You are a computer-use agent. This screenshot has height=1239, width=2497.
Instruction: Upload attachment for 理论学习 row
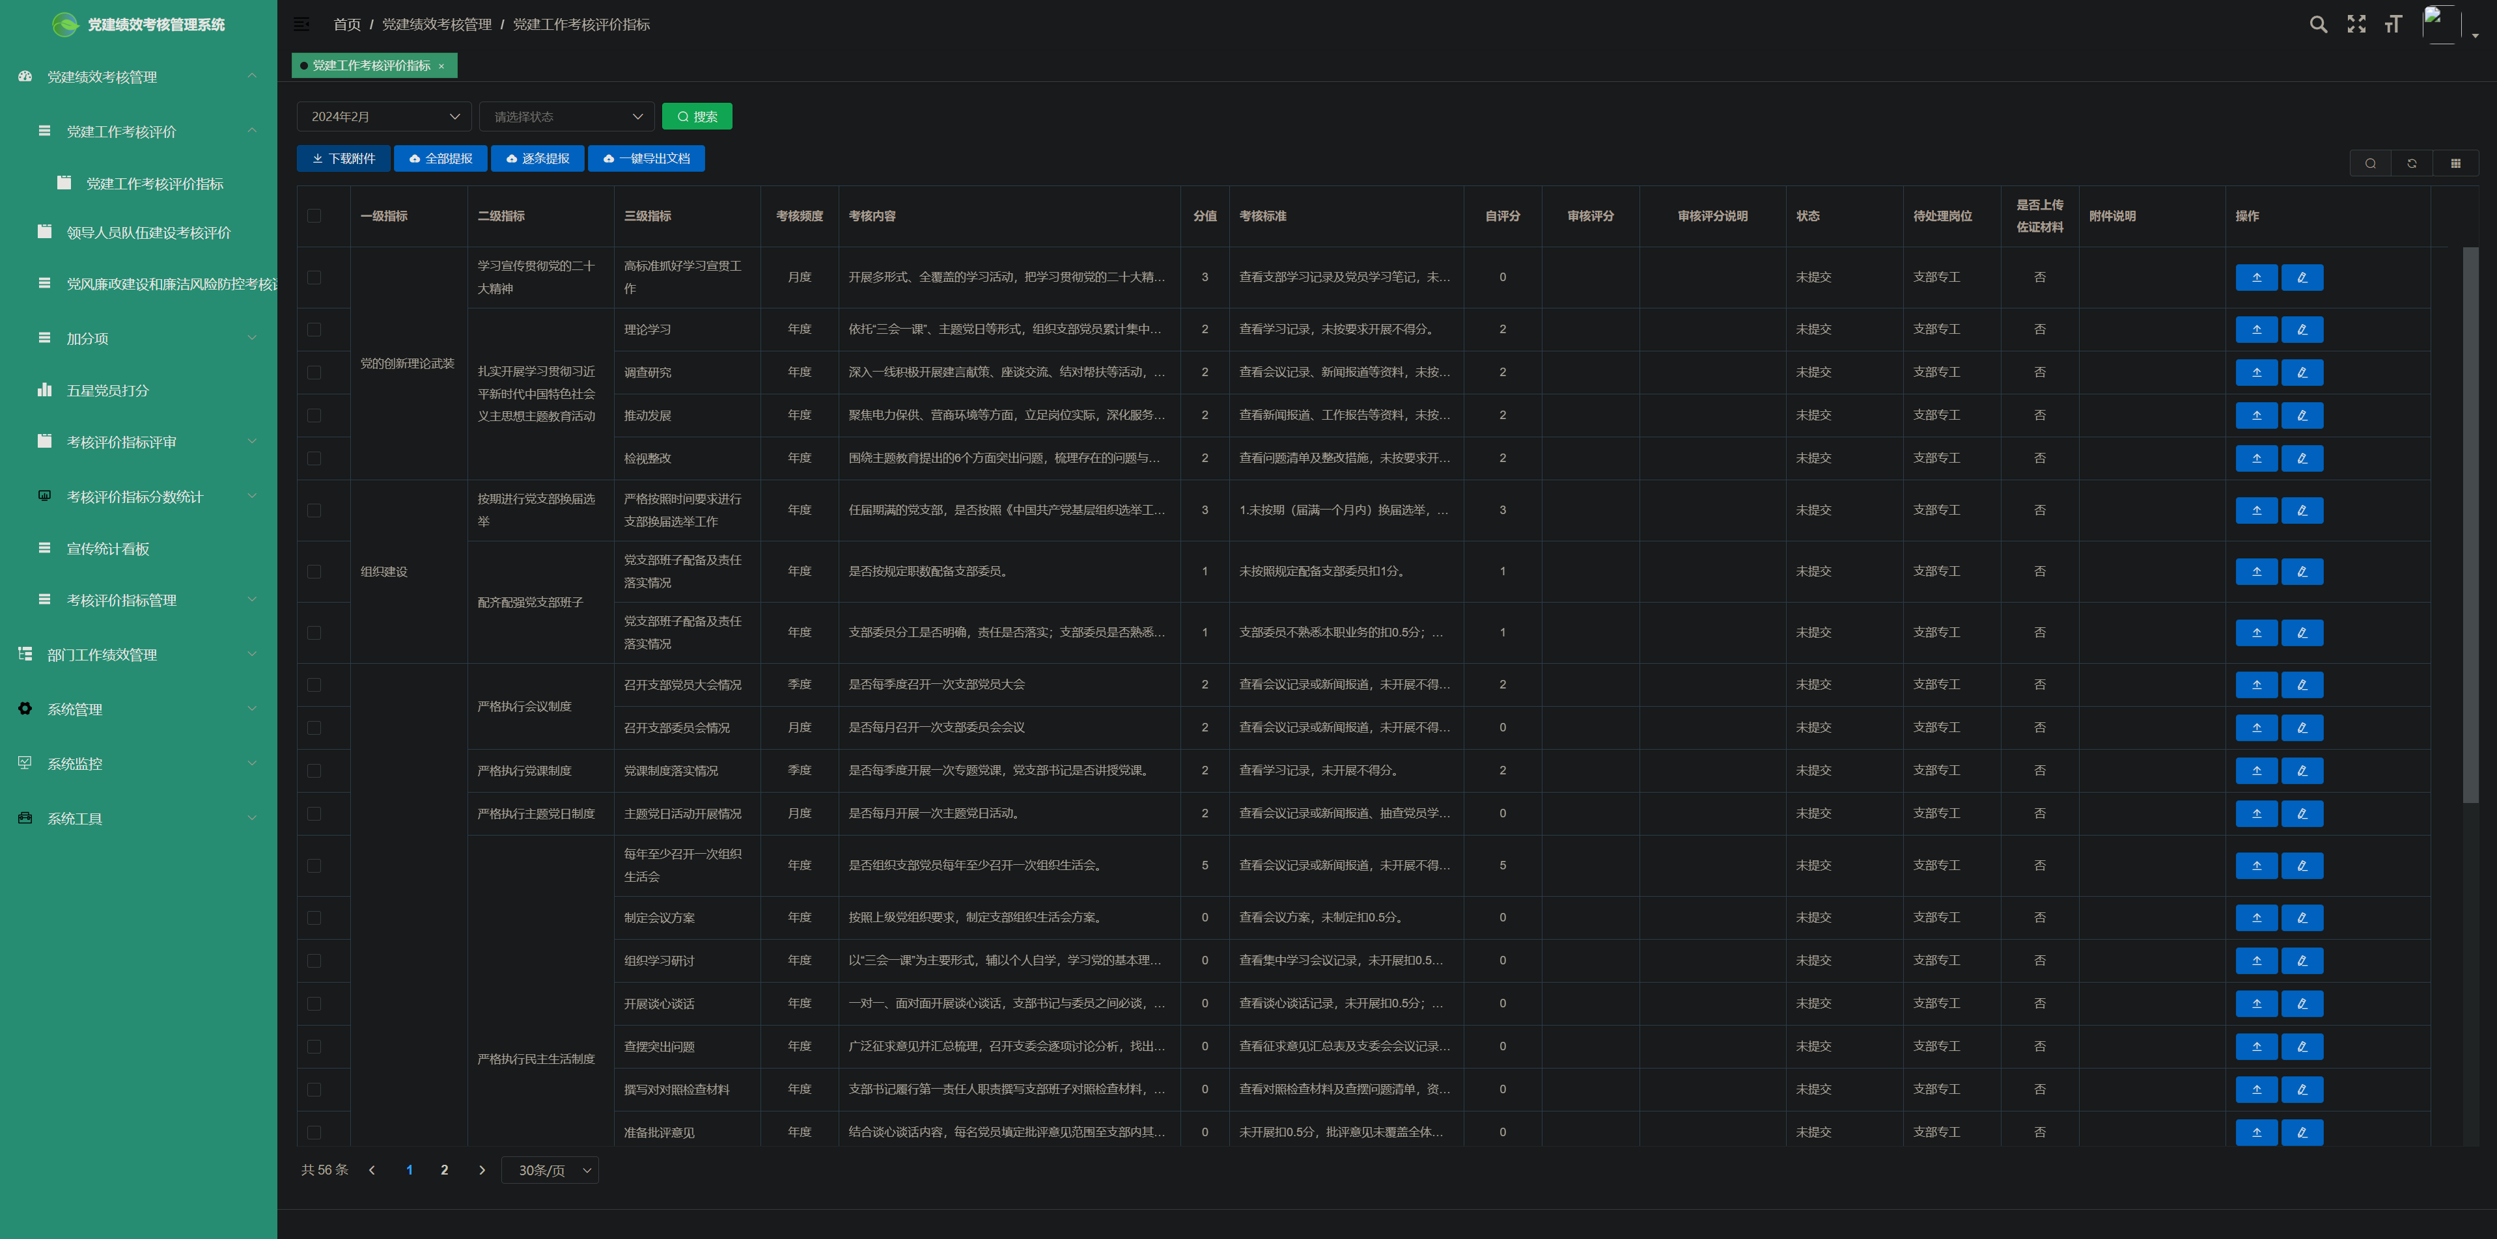(x=2255, y=329)
